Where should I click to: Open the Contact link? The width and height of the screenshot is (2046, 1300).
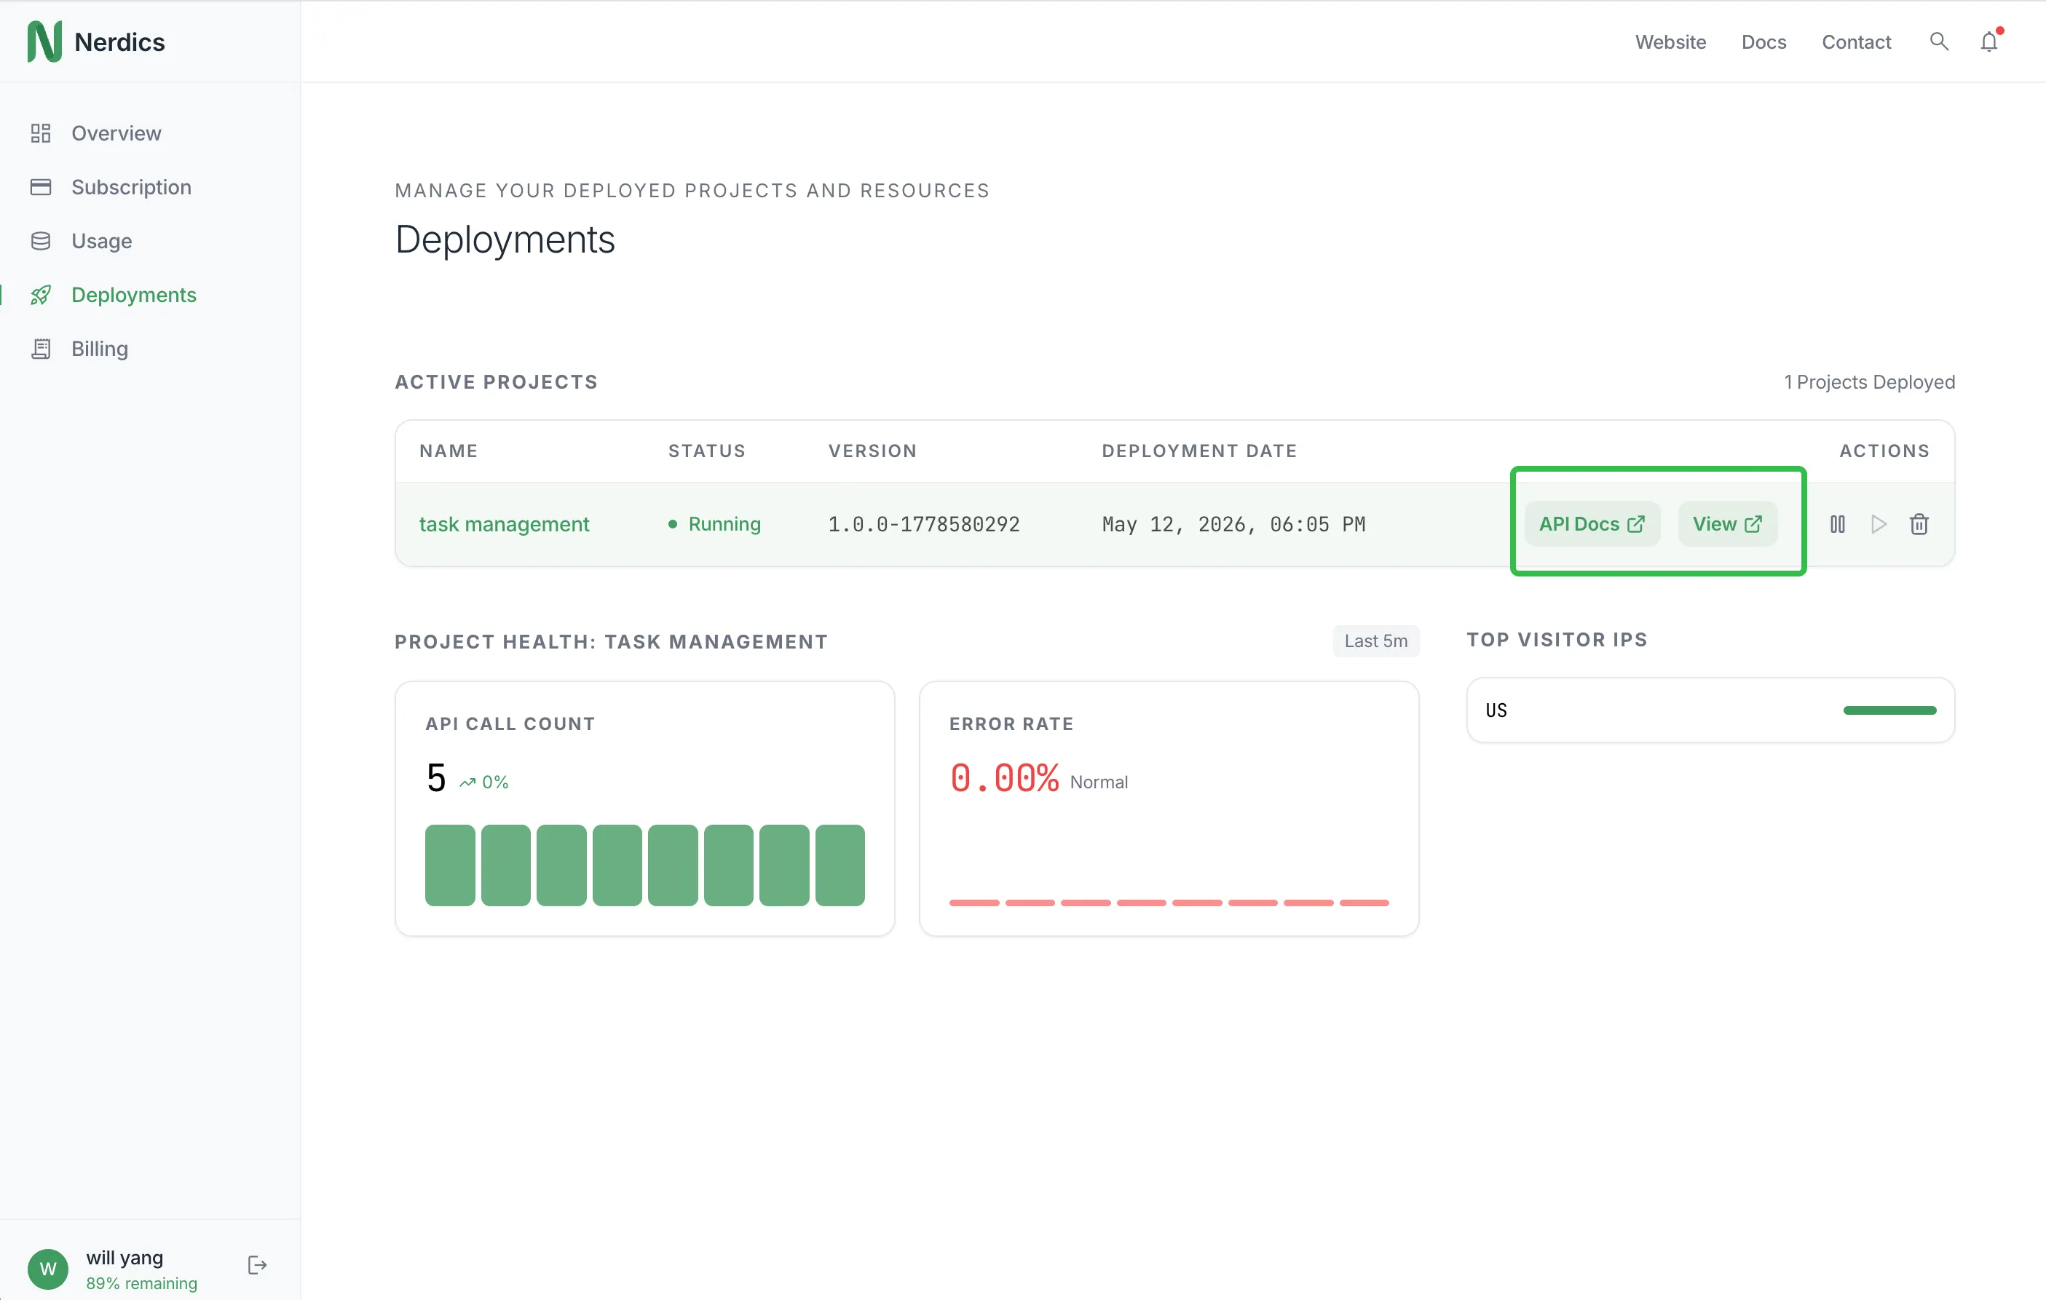click(1857, 41)
